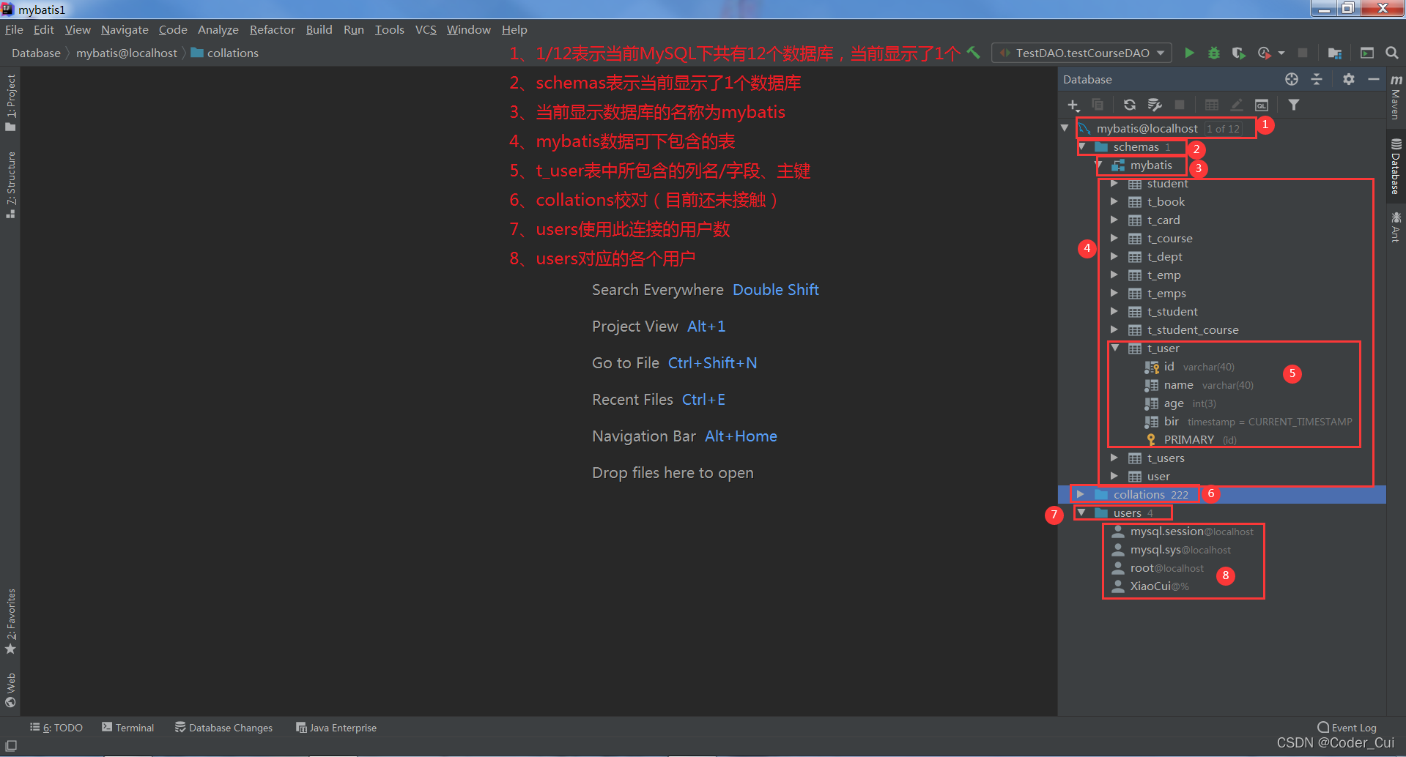Screen dimensions: 1406x757
Task: Refresh the database with the sync icon
Action: [x=1129, y=105]
